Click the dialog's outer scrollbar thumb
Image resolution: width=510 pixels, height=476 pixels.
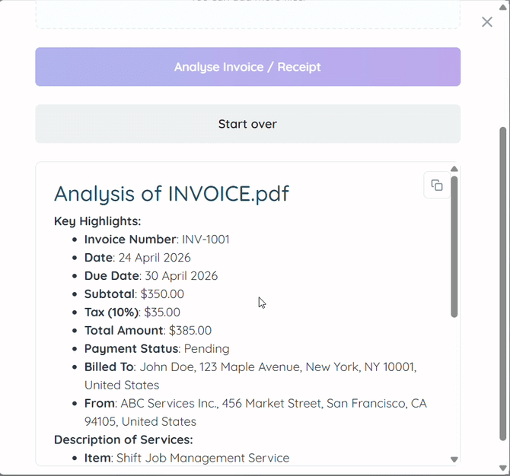coord(503,281)
